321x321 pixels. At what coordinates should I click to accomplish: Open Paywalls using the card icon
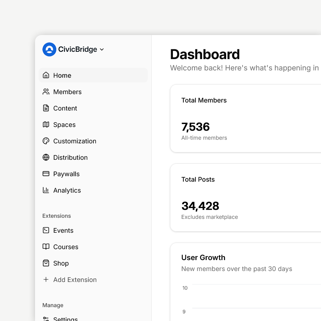pyautogui.click(x=46, y=174)
